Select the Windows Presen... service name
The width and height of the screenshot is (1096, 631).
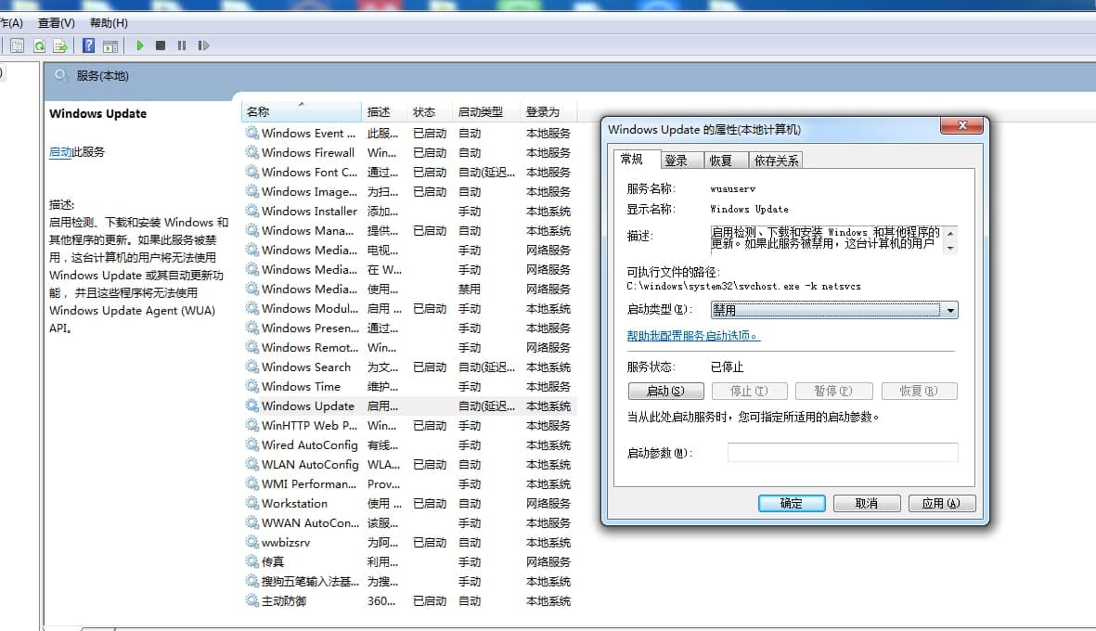pyautogui.click(x=310, y=328)
